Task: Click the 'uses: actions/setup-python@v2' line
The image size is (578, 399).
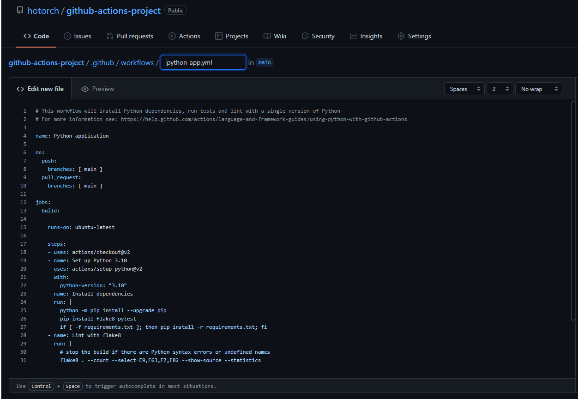Action: point(98,269)
